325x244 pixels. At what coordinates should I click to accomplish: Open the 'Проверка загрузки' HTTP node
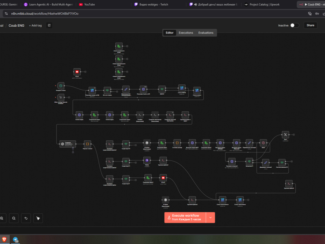232,161
